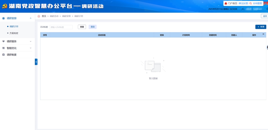
Task: Select the 调研计划 submenu item
Action: click(14, 27)
